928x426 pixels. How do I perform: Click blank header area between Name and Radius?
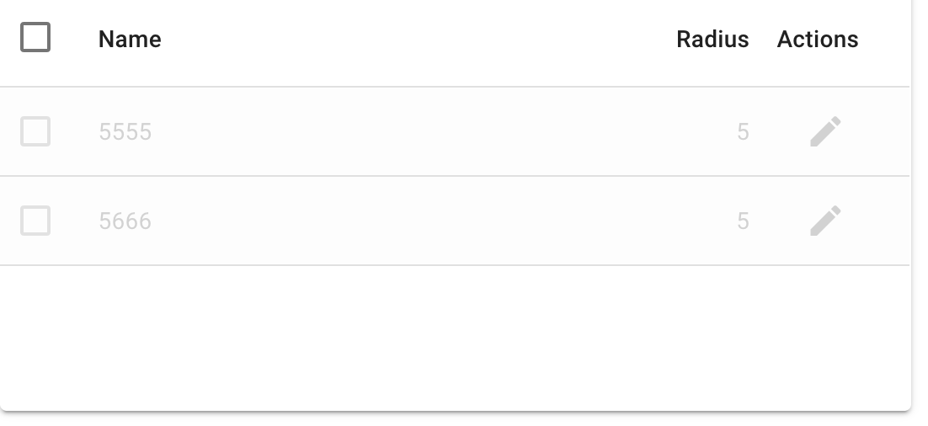414,39
